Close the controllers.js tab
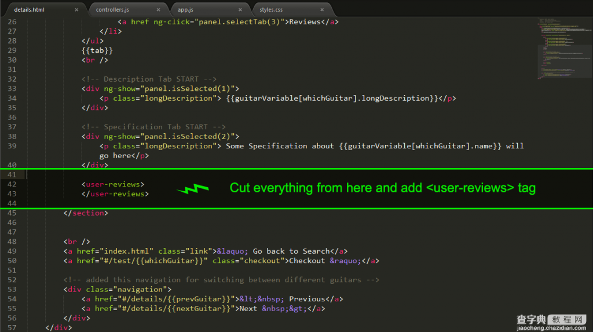593x332 pixels. click(158, 10)
